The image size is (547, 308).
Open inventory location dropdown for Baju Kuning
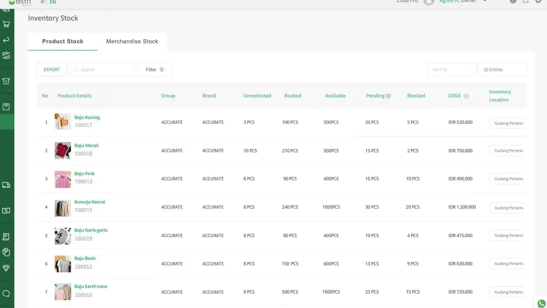point(506,123)
